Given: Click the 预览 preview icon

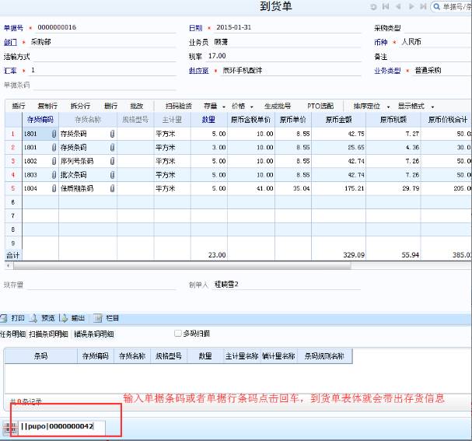Looking at the screenshot, I should [33, 317].
